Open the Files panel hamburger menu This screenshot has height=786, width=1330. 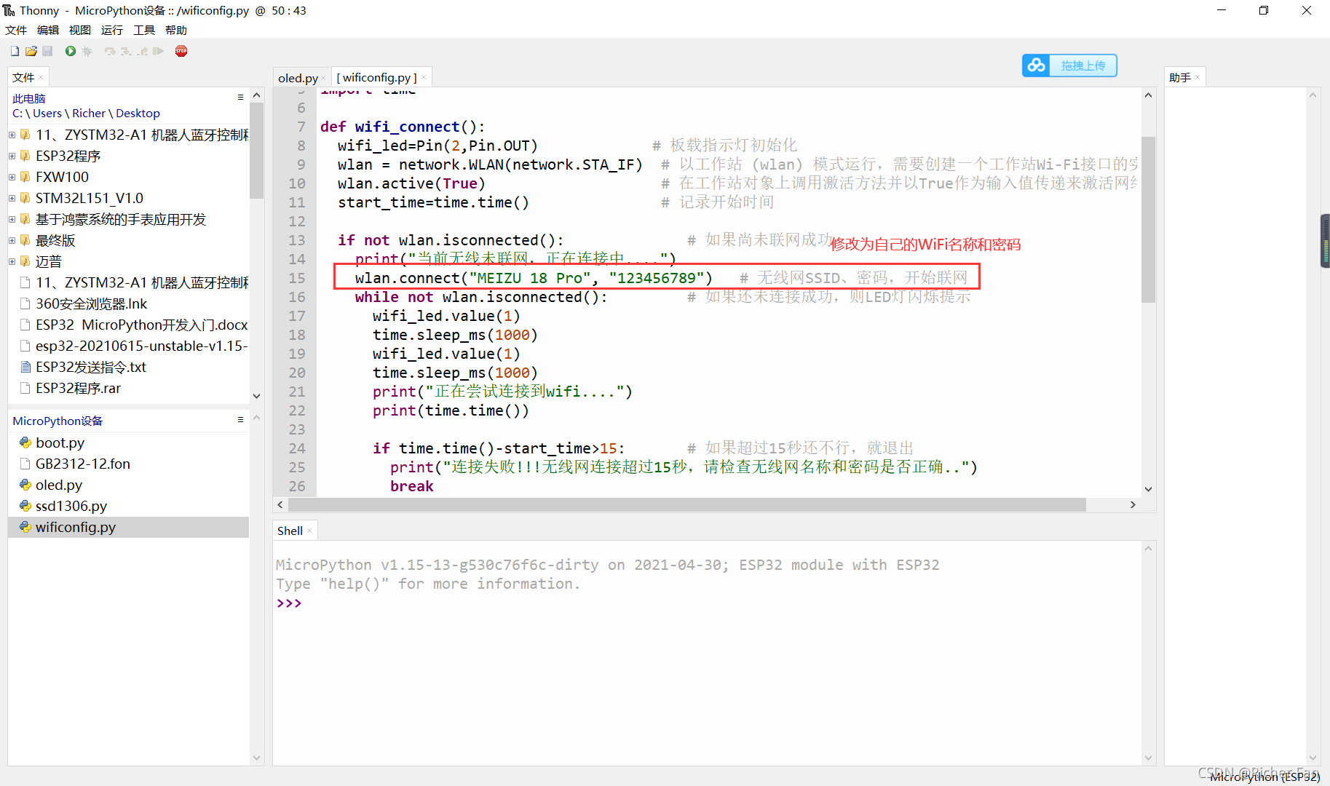coord(240,97)
